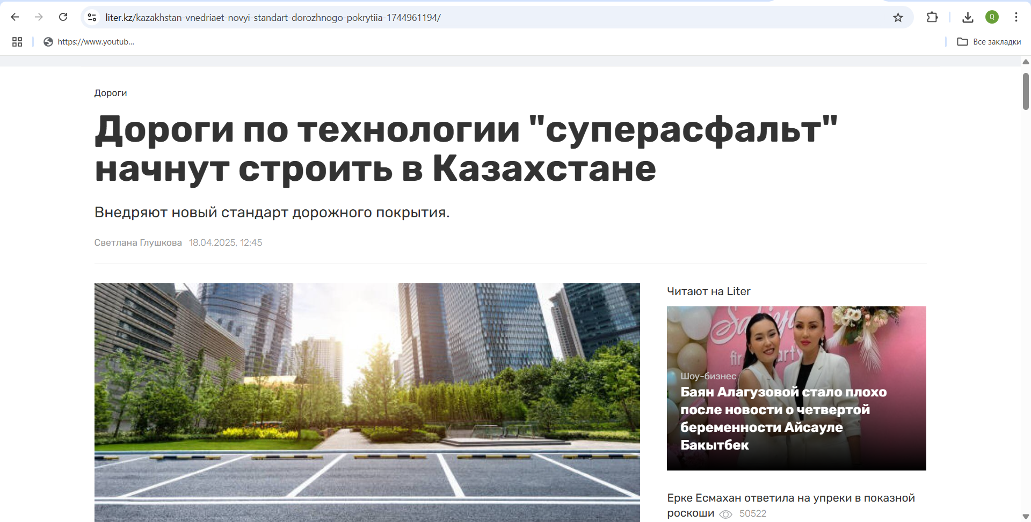Open the apps grid in bookmarks bar
This screenshot has height=522, width=1031.
[x=17, y=42]
